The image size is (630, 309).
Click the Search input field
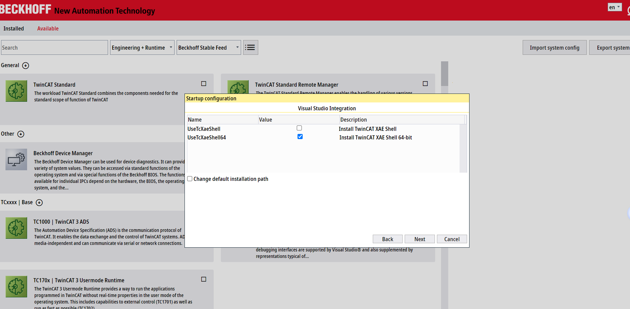[55, 48]
